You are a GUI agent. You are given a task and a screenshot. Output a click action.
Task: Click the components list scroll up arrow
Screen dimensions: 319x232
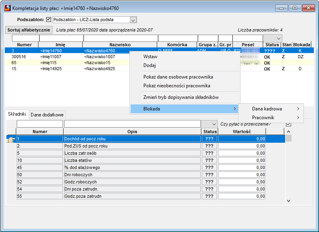tap(288, 132)
